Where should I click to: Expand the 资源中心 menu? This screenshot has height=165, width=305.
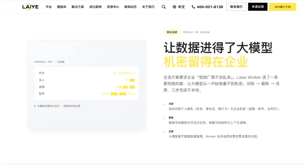(x=113, y=7)
